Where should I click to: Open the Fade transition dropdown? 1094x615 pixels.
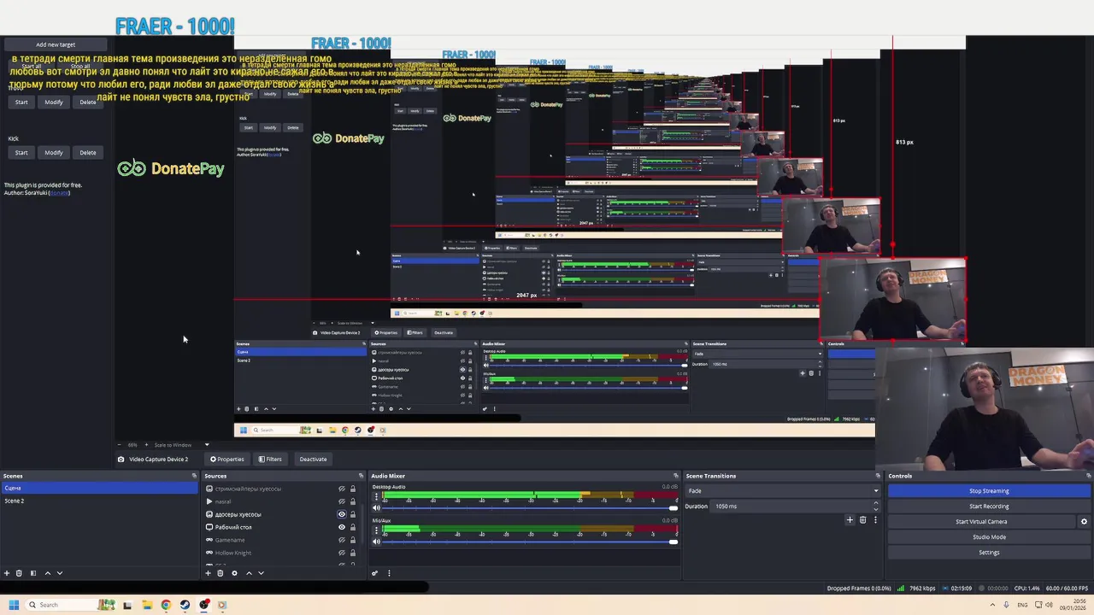pyautogui.click(x=781, y=491)
